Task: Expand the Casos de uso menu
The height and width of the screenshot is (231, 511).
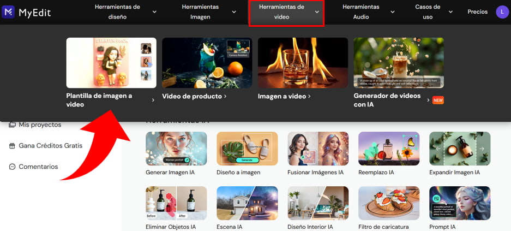Action: click(434, 12)
